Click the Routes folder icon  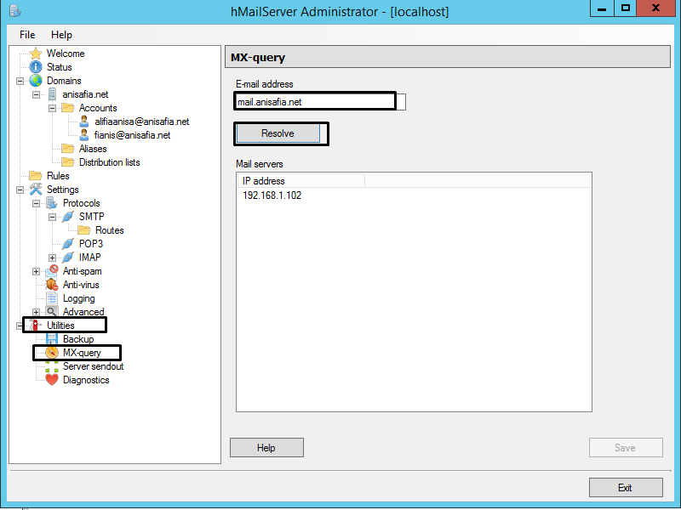click(83, 229)
